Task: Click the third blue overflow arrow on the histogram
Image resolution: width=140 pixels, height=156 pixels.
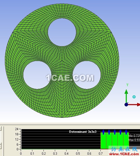Action: coord(115,132)
